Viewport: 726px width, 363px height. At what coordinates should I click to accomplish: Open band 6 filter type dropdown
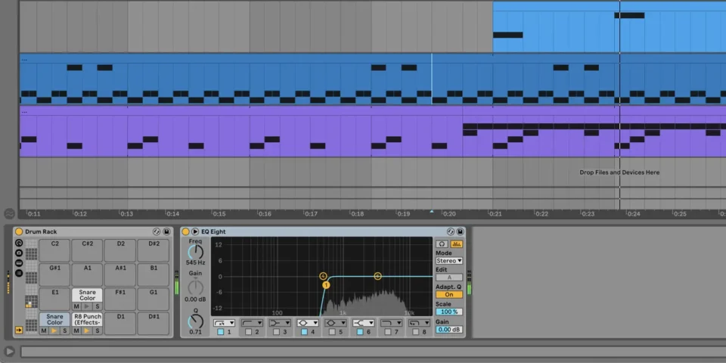tap(364, 322)
